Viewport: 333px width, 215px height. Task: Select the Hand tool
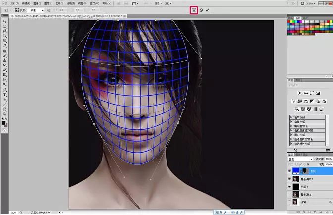tap(4, 109)
